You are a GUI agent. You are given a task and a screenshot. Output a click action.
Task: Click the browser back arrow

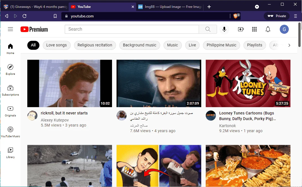[6, 16]
